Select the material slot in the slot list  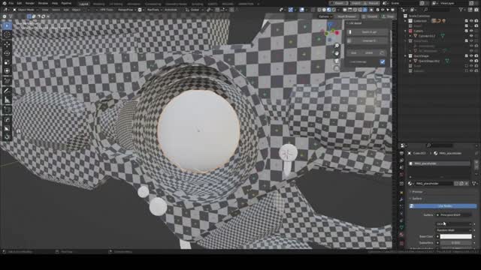tap(439, 163)
